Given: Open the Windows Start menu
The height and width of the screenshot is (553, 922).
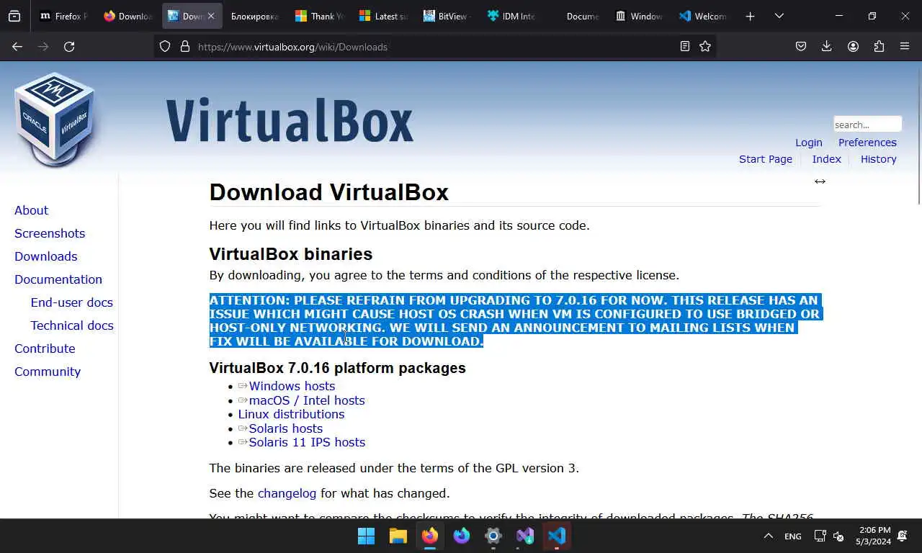Looking at the screenshot, I should (x=367, y=536).
